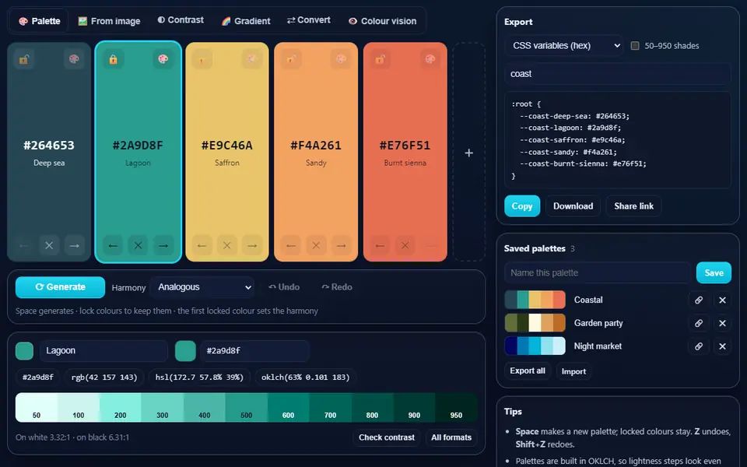
Task: Open the CSS variables (hex) format dropdown
Action: click(x=563, y=46)
